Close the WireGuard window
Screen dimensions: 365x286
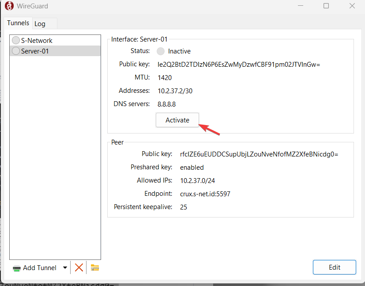pyautogui.click(x=352, y=6)
